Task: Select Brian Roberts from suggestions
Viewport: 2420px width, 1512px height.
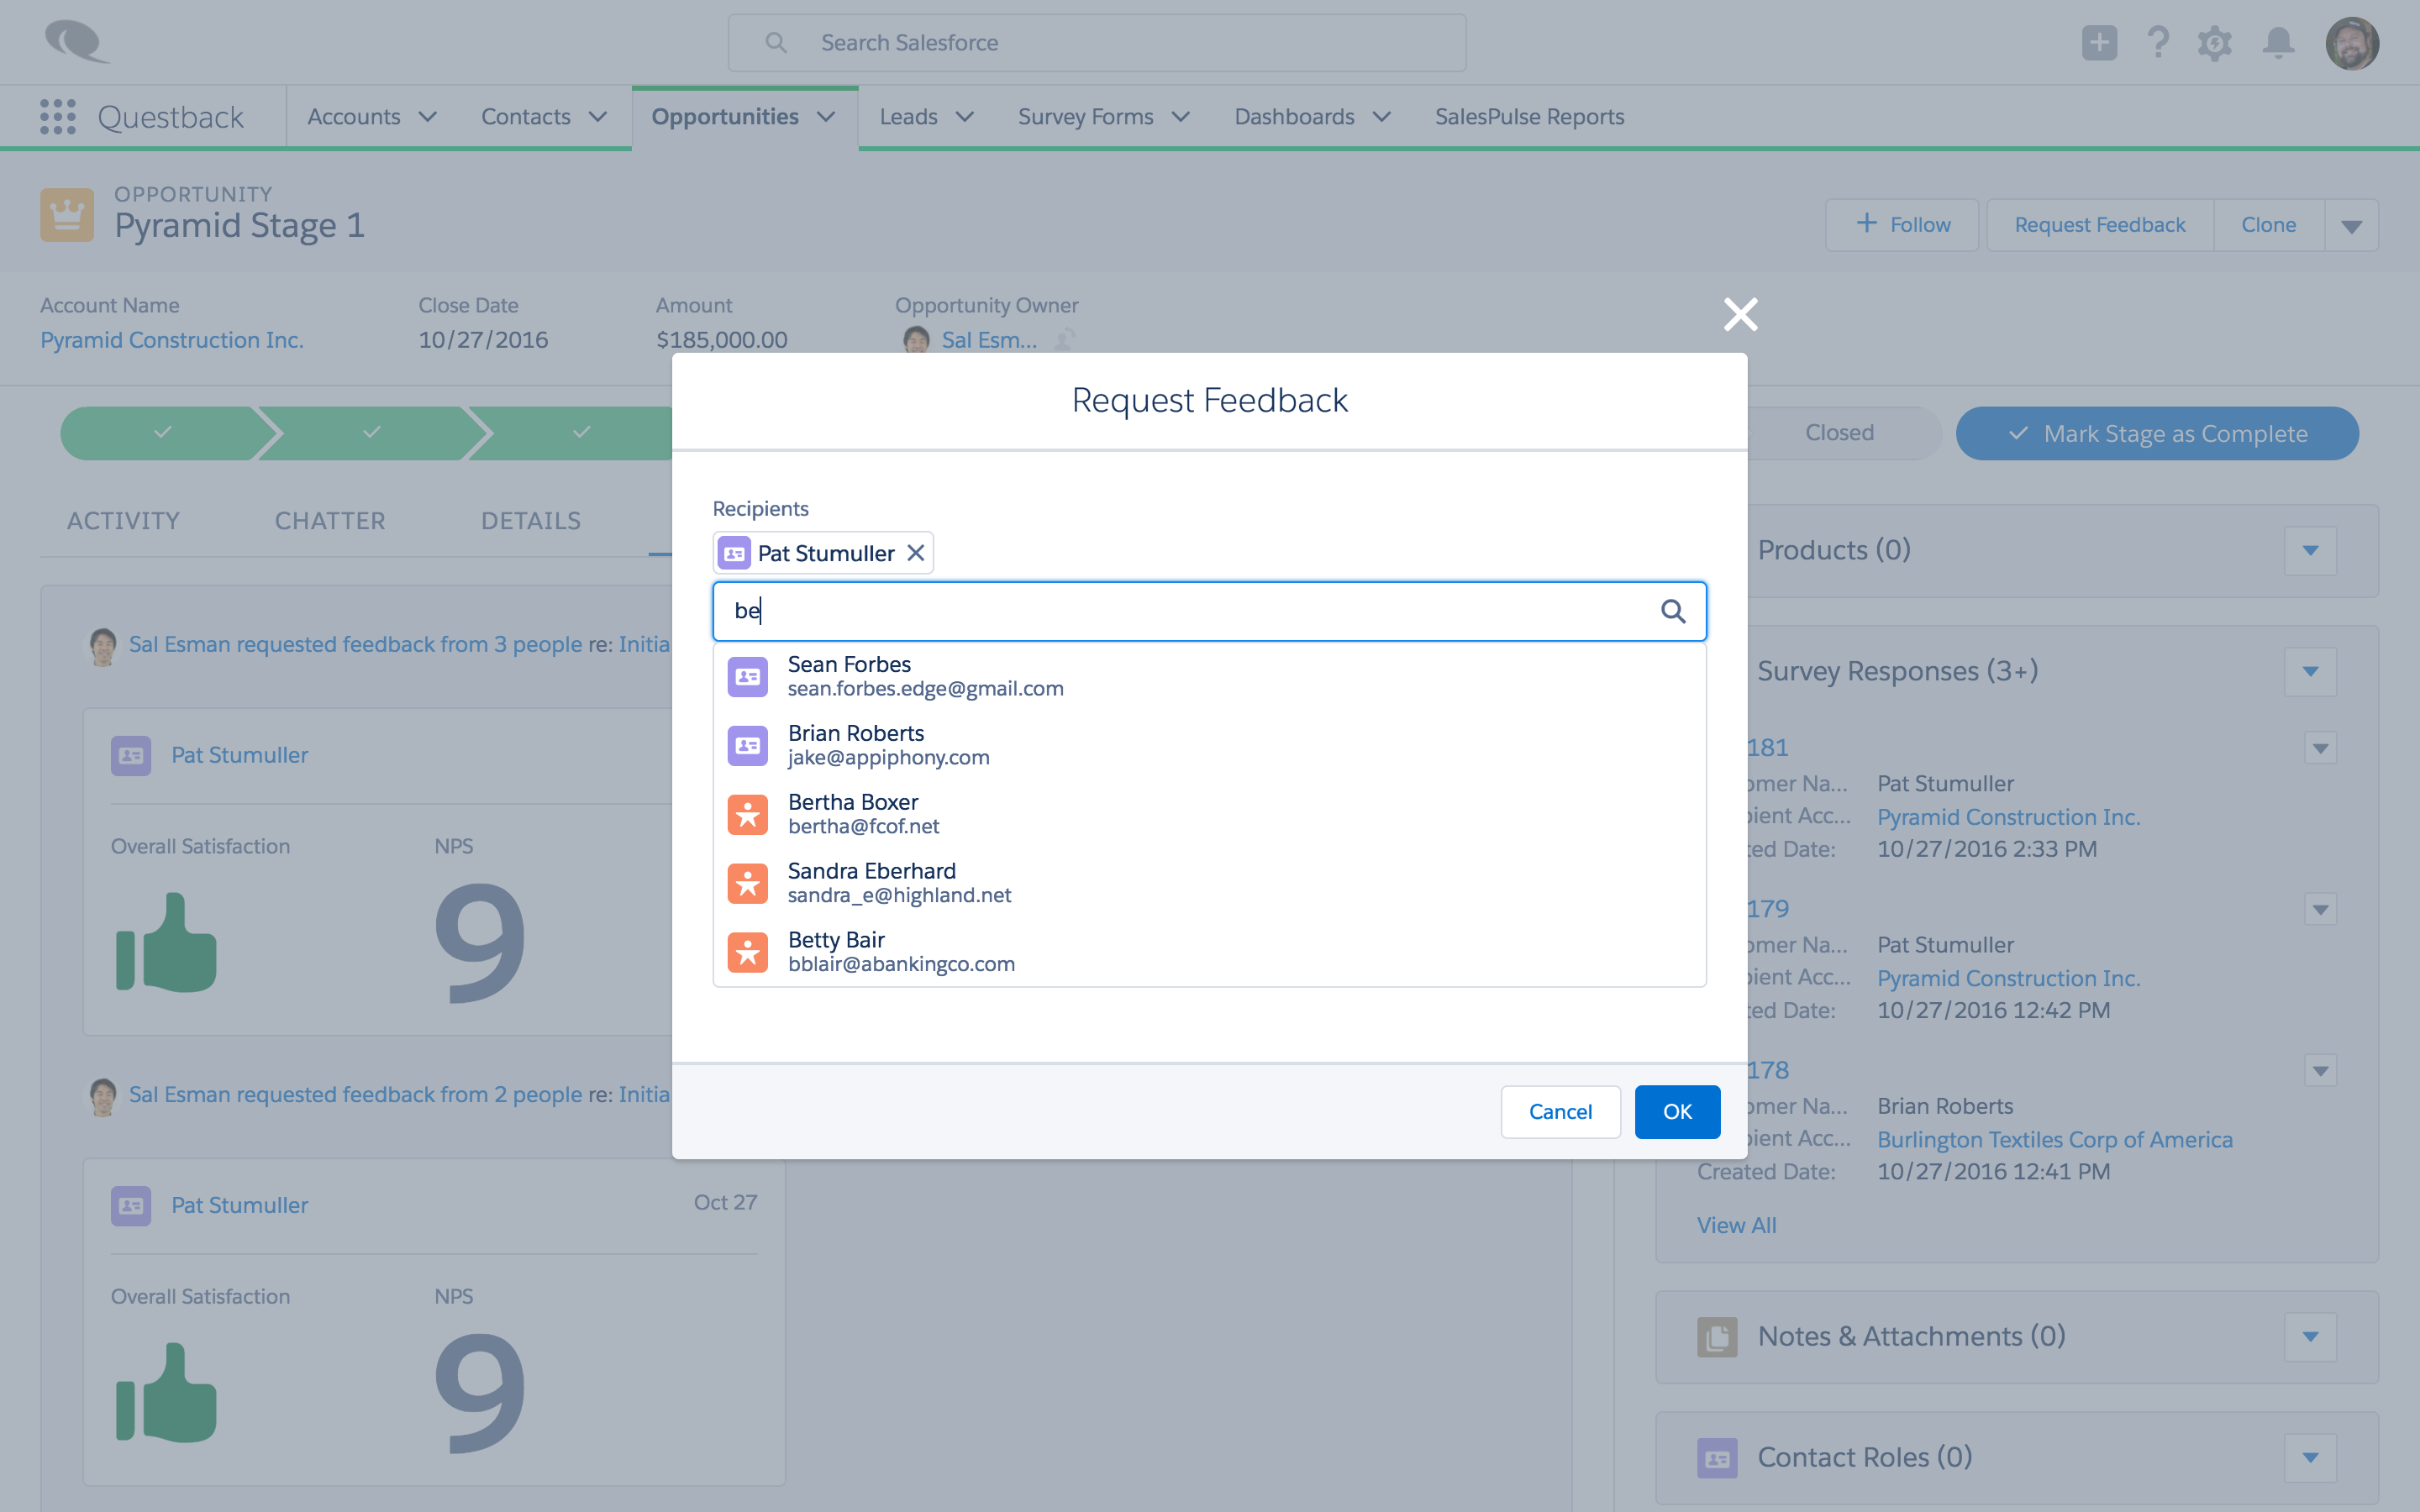Action: pyautogui.click(x=1209, y=746)
